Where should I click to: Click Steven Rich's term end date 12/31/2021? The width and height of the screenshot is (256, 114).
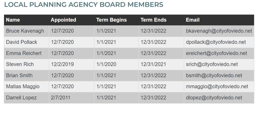[x=153, y=64]
